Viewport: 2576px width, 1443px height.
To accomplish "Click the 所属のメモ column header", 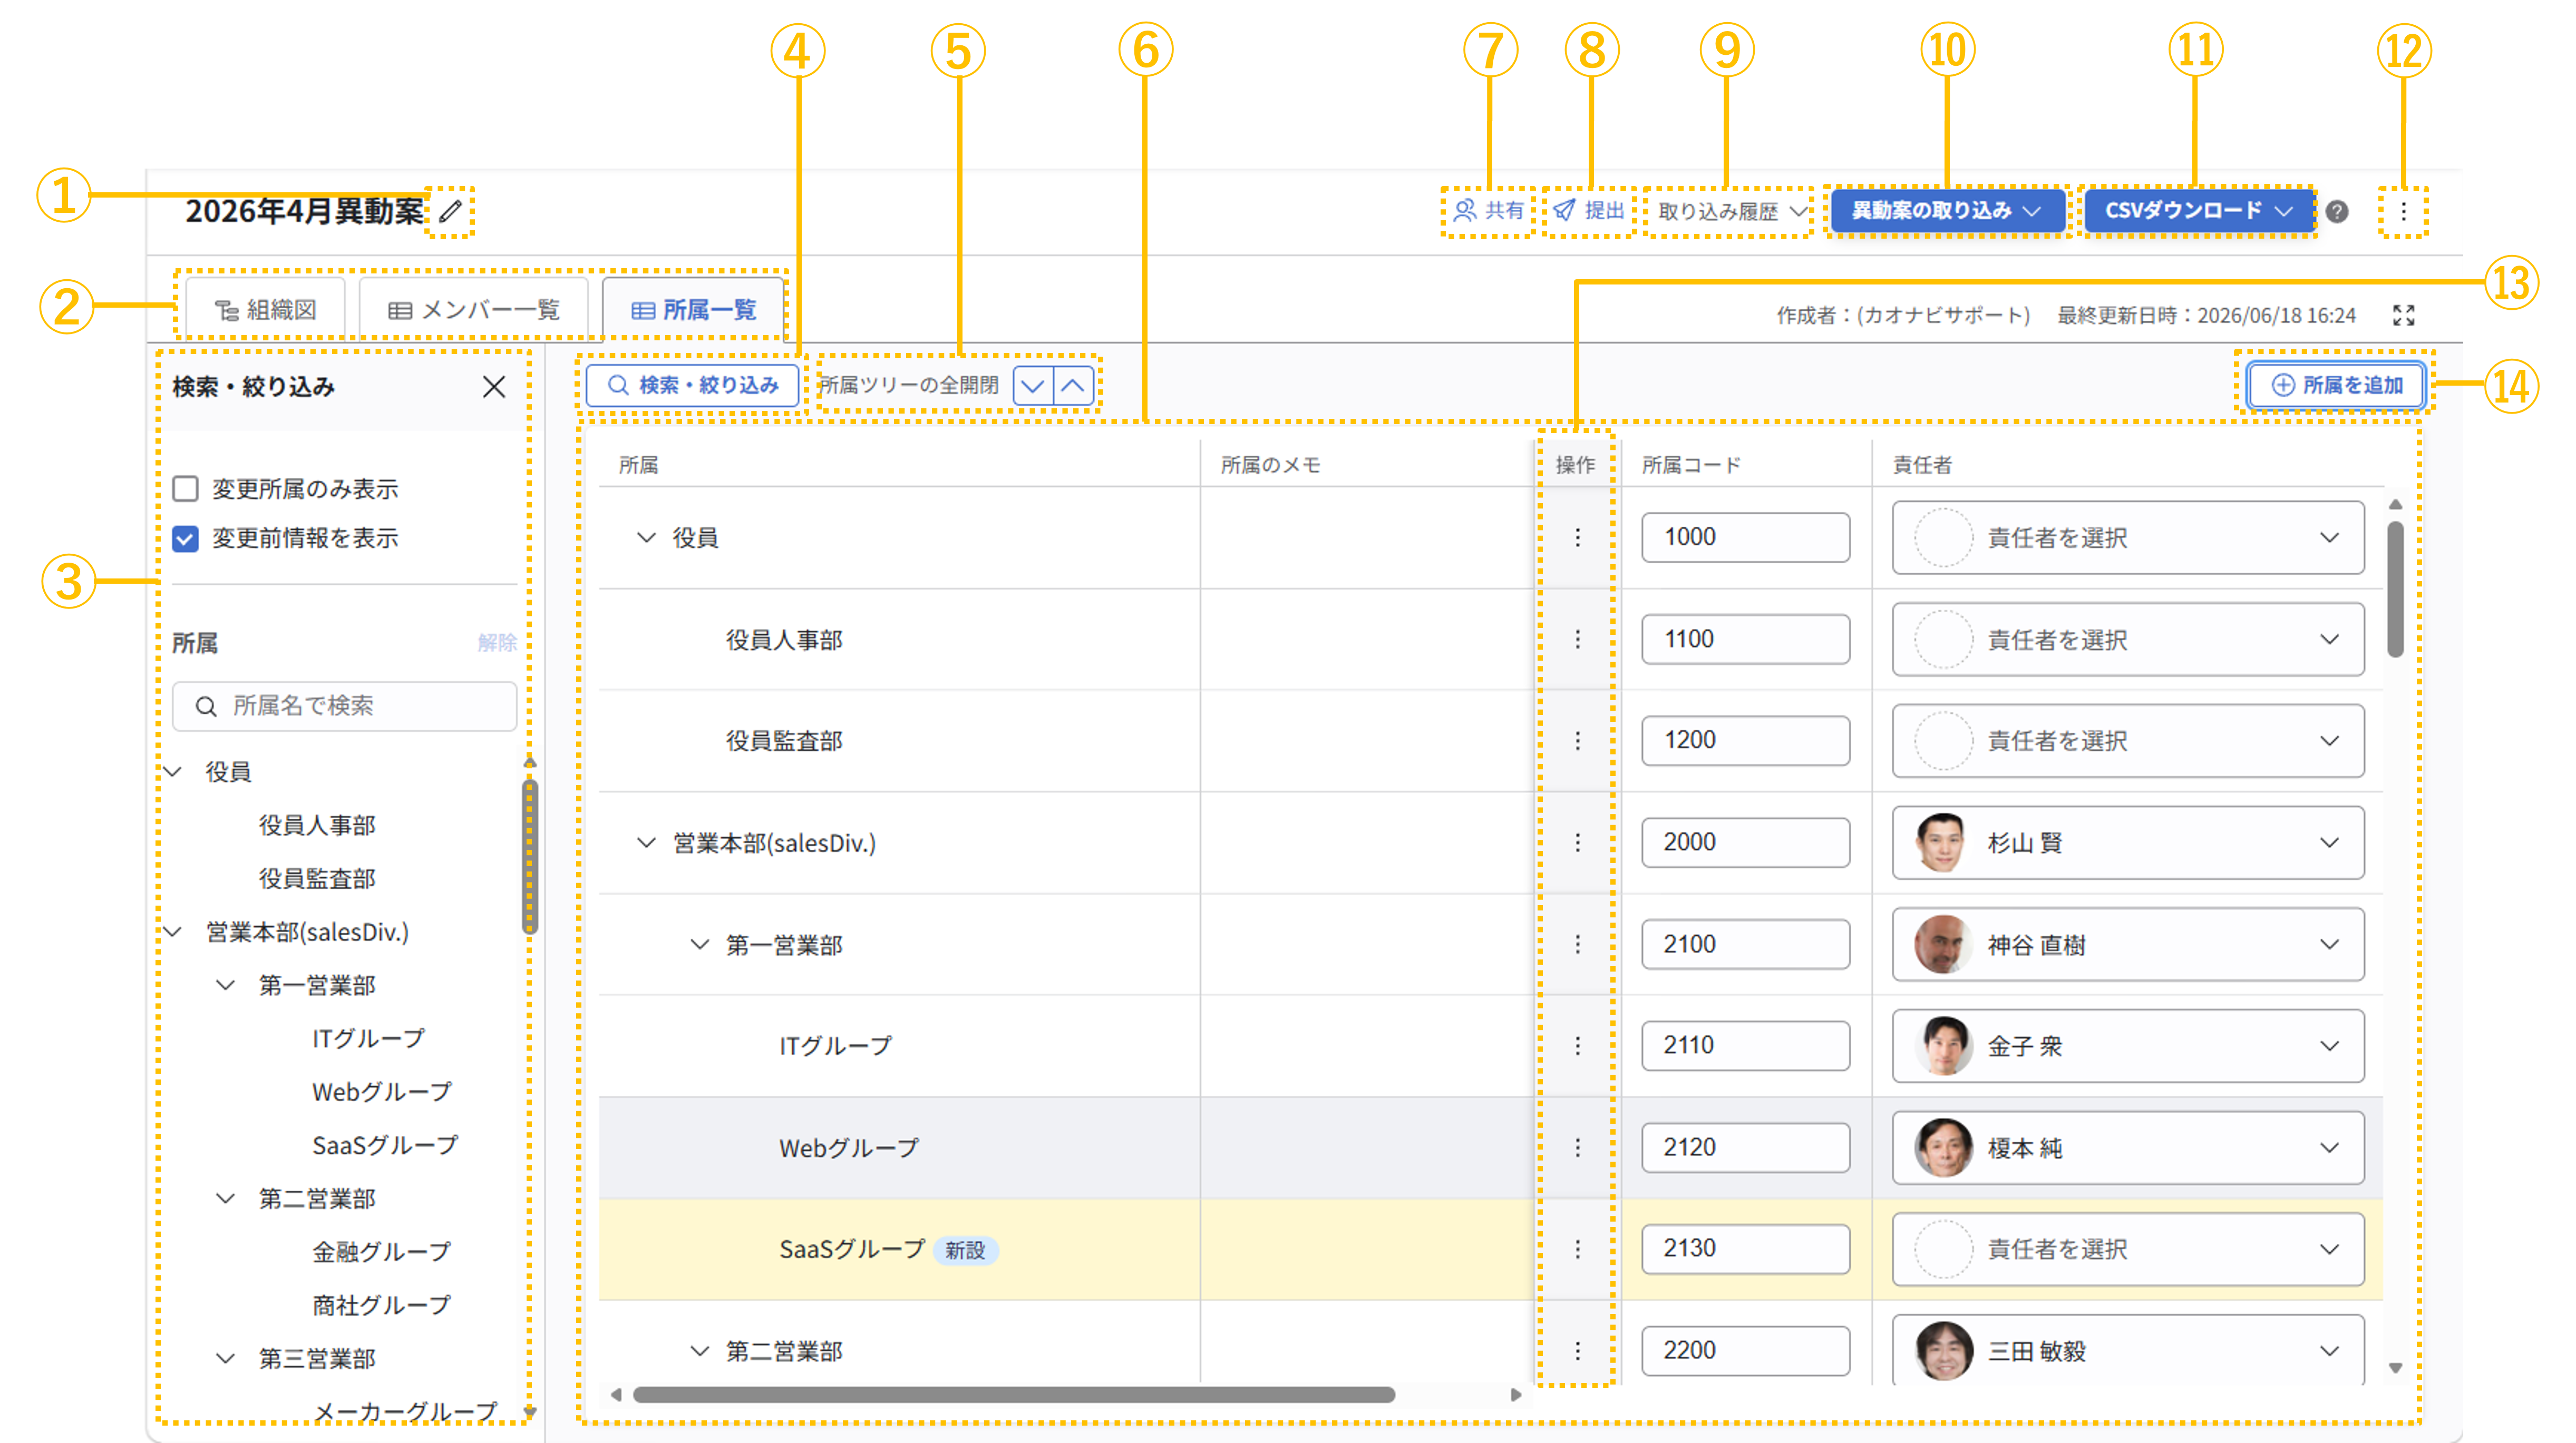I will 1271,465.
